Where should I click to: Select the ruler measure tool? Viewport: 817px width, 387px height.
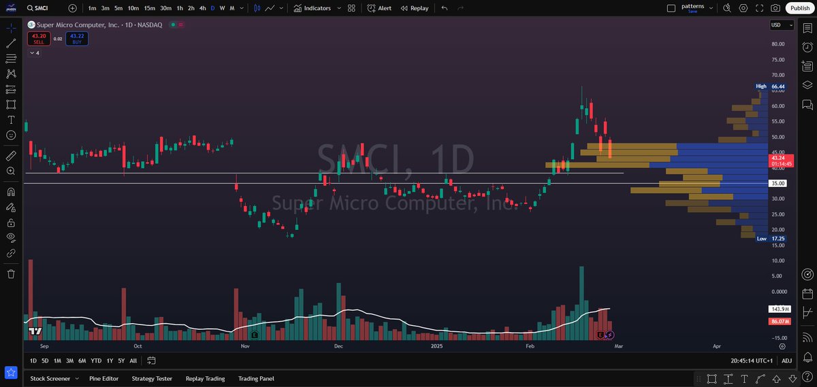tap(11, 156)
